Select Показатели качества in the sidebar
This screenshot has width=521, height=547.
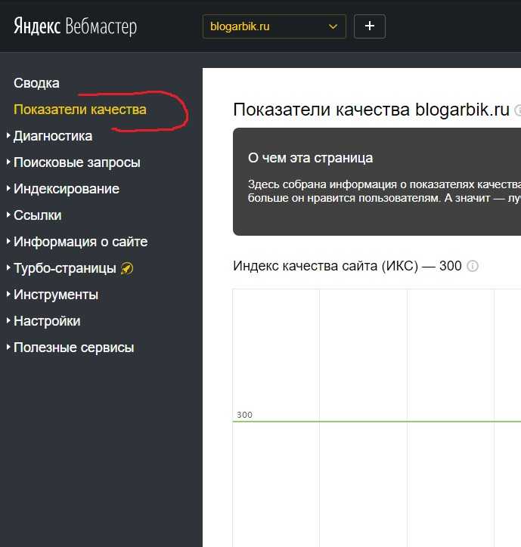(80, 110)
